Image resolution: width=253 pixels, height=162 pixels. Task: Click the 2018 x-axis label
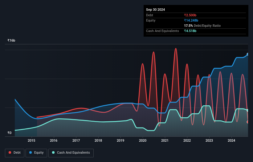(98, 140)
